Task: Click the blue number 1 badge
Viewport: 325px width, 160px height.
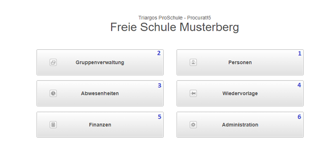Action: (x=300, y=53)
